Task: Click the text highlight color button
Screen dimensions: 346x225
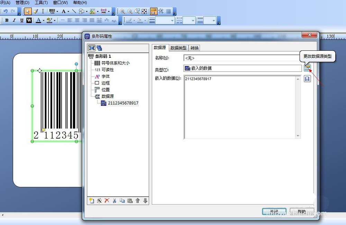Action: (x=49, y=20)
